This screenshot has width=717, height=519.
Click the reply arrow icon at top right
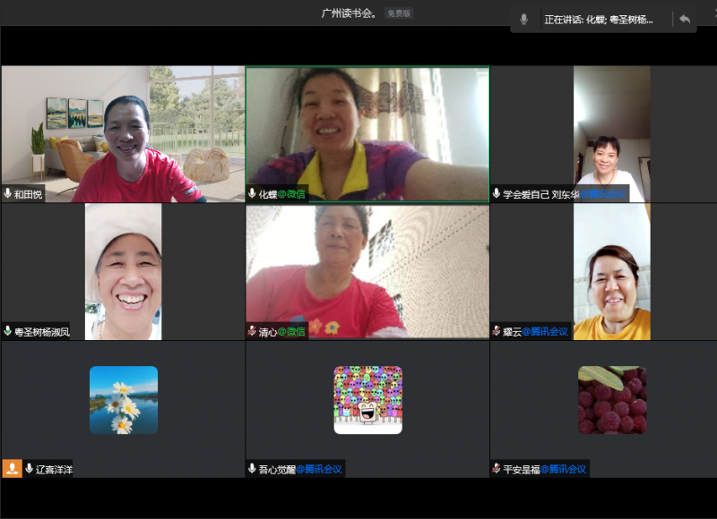coord(685,20)
